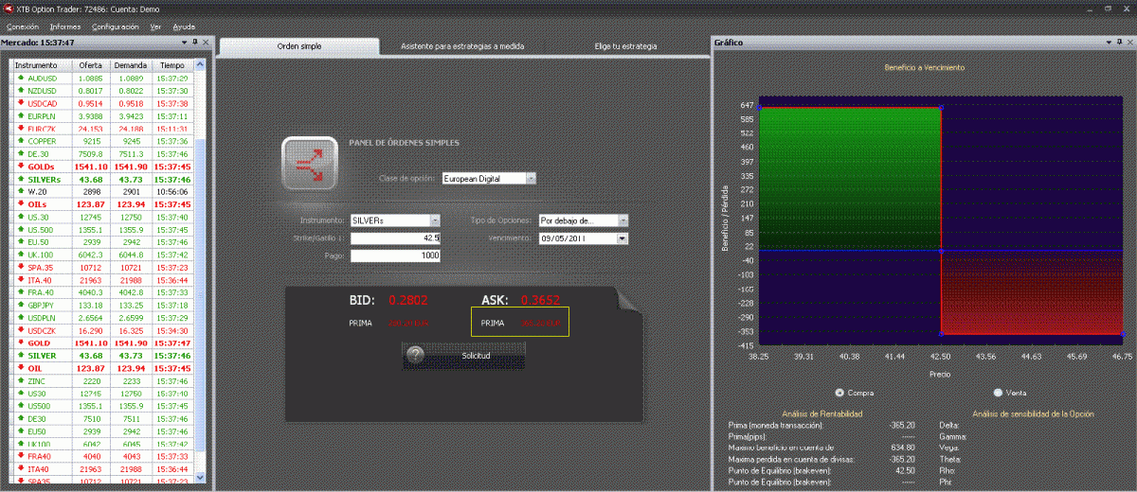Open the Vencimiento date picker dropdown
The width and height of the screenshot is (1137, 492).
622,238
